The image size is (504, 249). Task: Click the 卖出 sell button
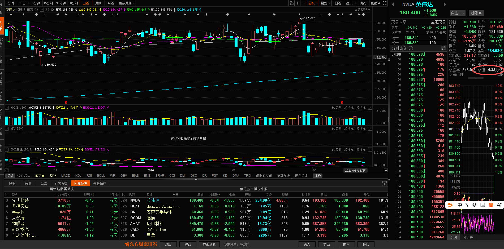(x=327, y=244)
